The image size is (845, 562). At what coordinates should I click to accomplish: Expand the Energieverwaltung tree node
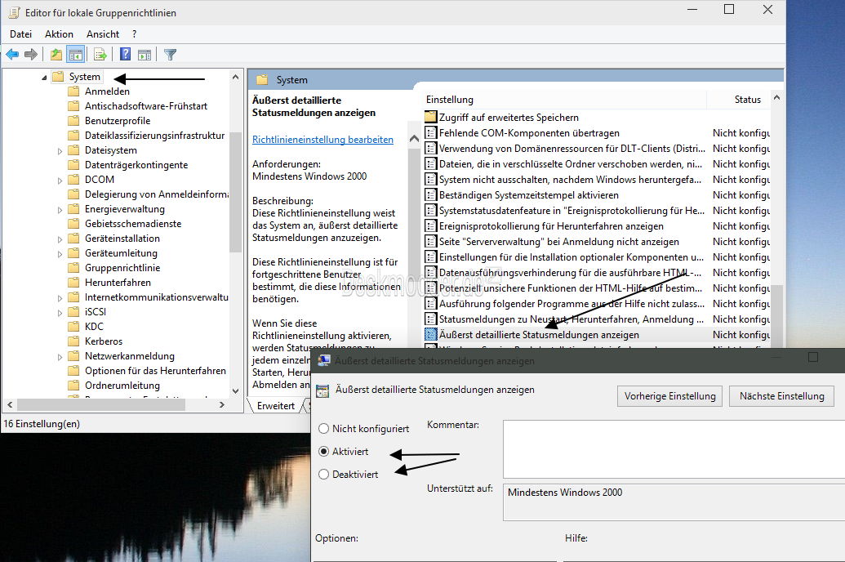pos(60,210)
